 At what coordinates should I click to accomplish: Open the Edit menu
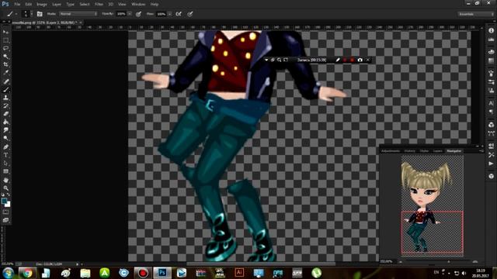pos(29,5)
